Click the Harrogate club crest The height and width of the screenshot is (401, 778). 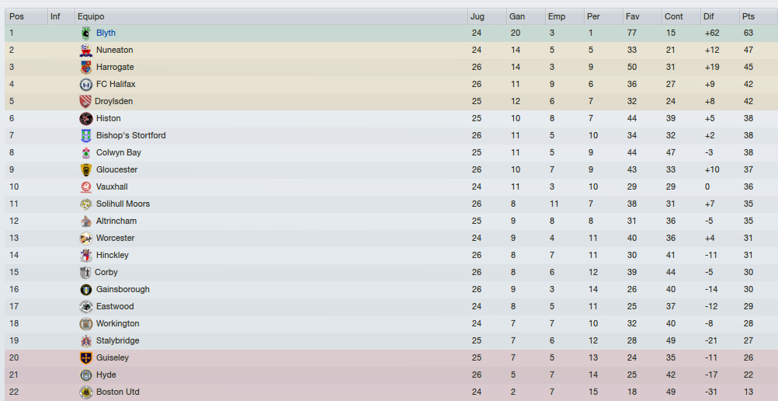click(86, 67)
